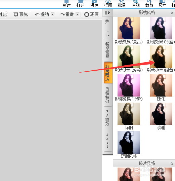The height and width of the screenshot is (181, 175).
Task: Click the 蓝调风格 label text
Action: [x=129, y=156]
